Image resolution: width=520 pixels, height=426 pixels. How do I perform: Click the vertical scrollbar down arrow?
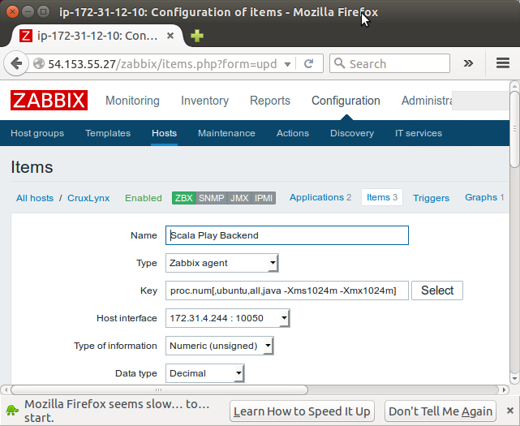point(514,378)
